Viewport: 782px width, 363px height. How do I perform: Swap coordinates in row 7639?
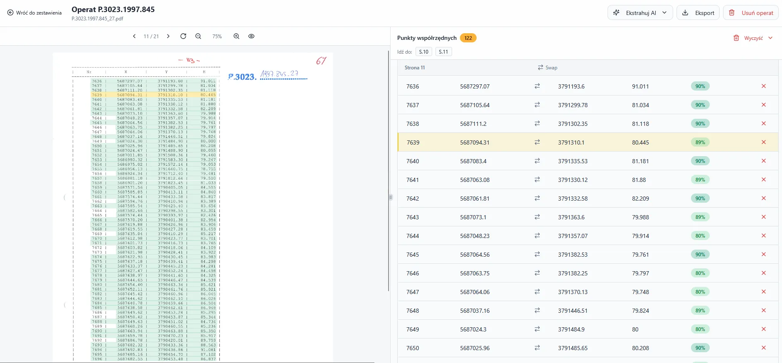[x=537, y=142]
